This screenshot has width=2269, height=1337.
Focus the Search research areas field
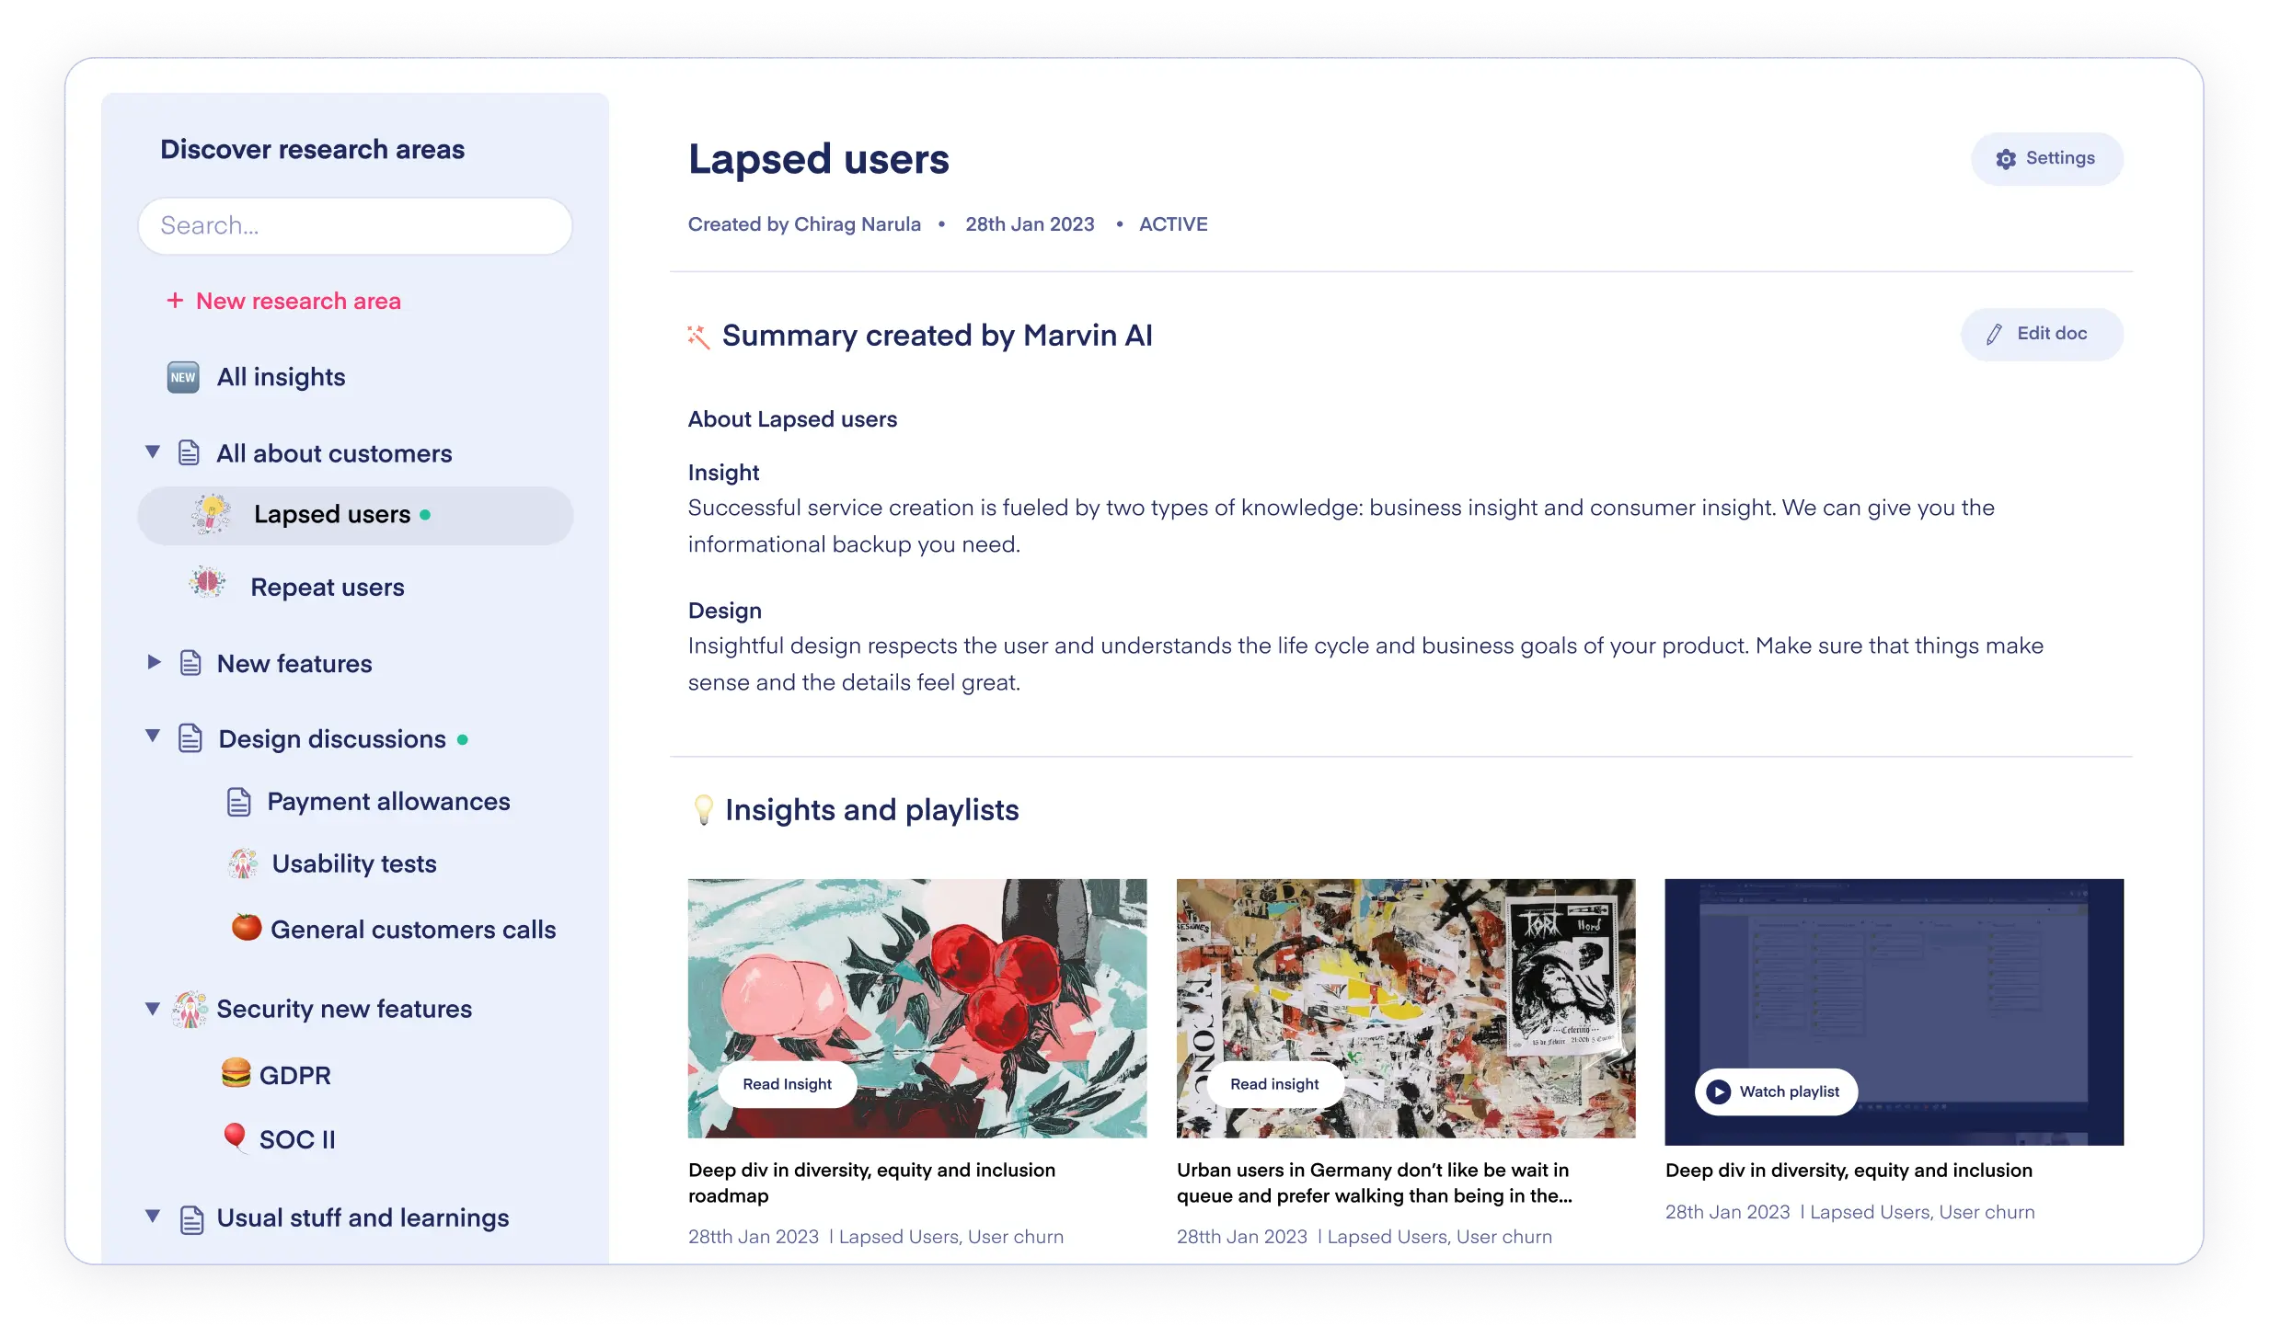[x=355, y=226]
